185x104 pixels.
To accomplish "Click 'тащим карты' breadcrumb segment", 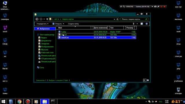I will (x=68, y=19).
